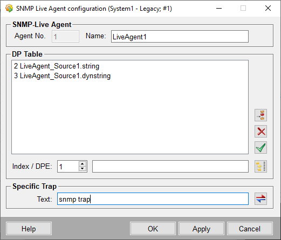Minimize the configuration window
Viewport: 281px width, 240px height.
pos(219,8)
